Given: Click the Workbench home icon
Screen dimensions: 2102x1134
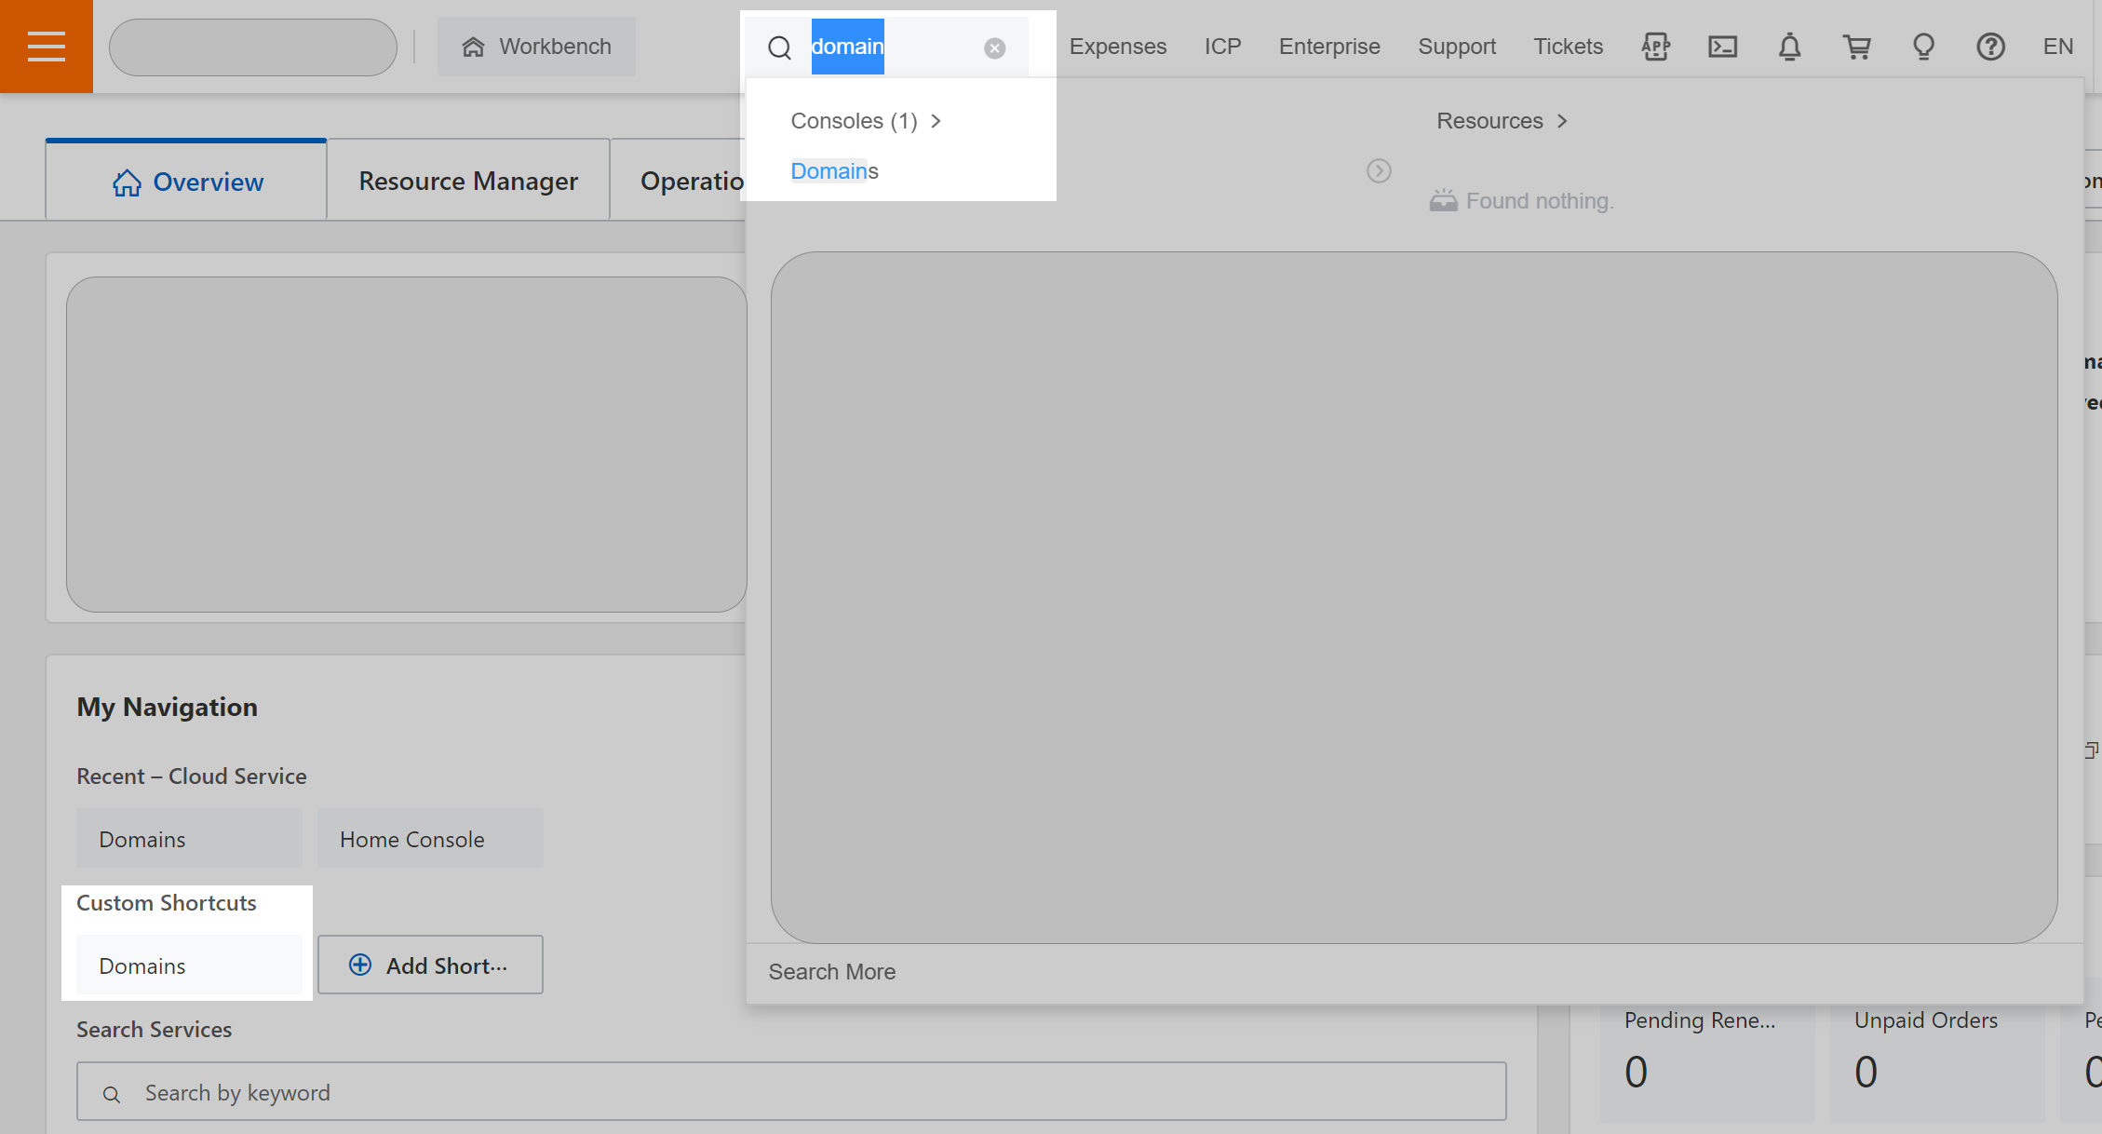Looking at the screenshot, I should (473, 46).
